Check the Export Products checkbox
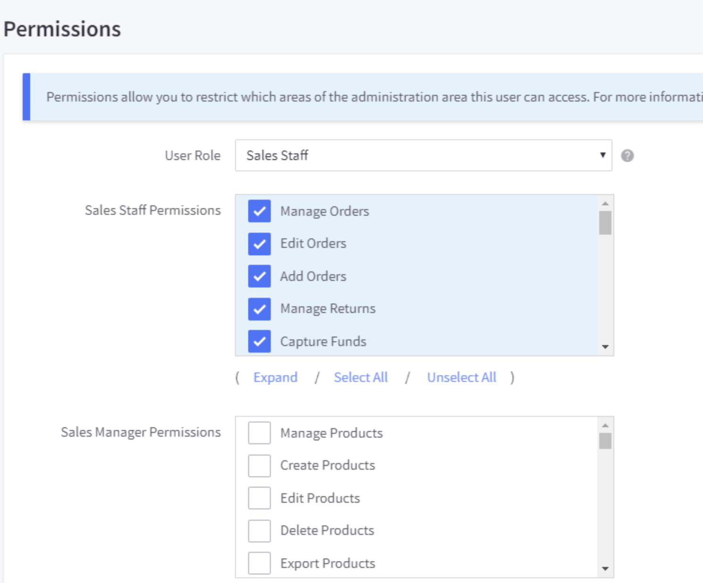The width and height of the screenshot is (703, 583). pyautogui.click(x=259, y=563)
